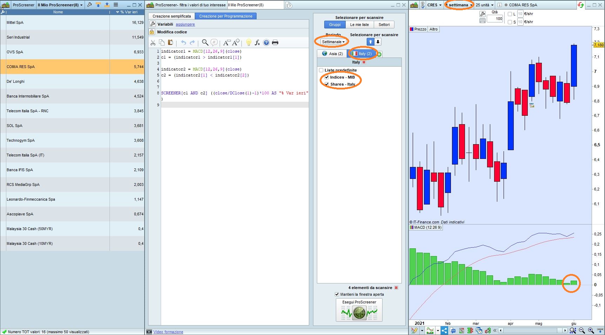Image resolution: width=605 pixels, height=335 pixels.
Task: Print the ProScreener code
Action: (275, 42)
